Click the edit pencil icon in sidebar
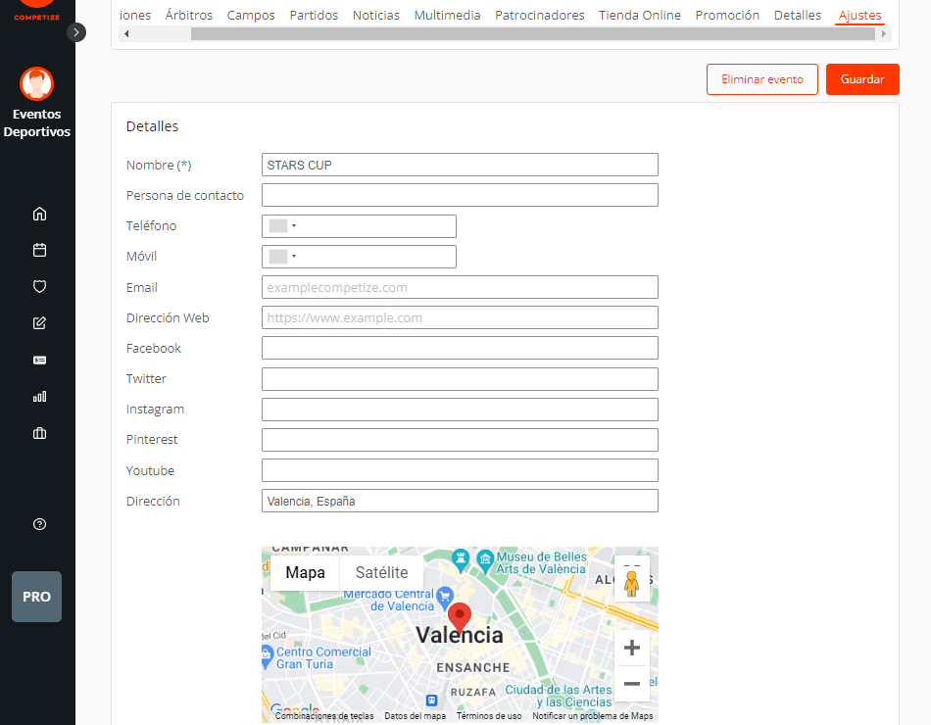The height and width of the screenshot is (725, 931). point(39,323)
